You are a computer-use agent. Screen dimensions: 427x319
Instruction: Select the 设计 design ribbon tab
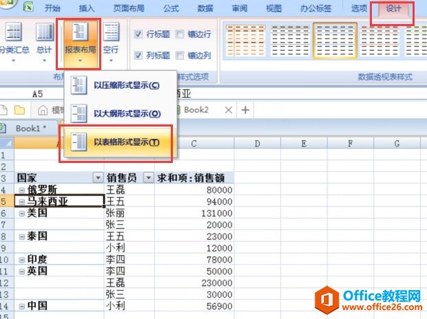pyautogui.click(x=393, y=9)
